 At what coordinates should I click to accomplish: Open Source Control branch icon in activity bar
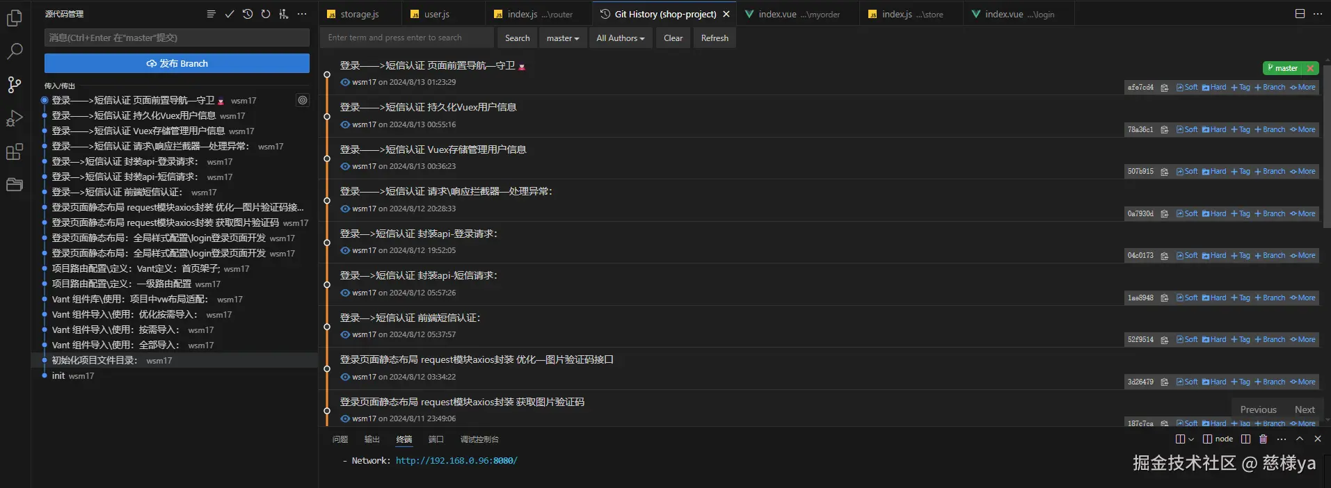pyautogui.click(x=15, y=85)
